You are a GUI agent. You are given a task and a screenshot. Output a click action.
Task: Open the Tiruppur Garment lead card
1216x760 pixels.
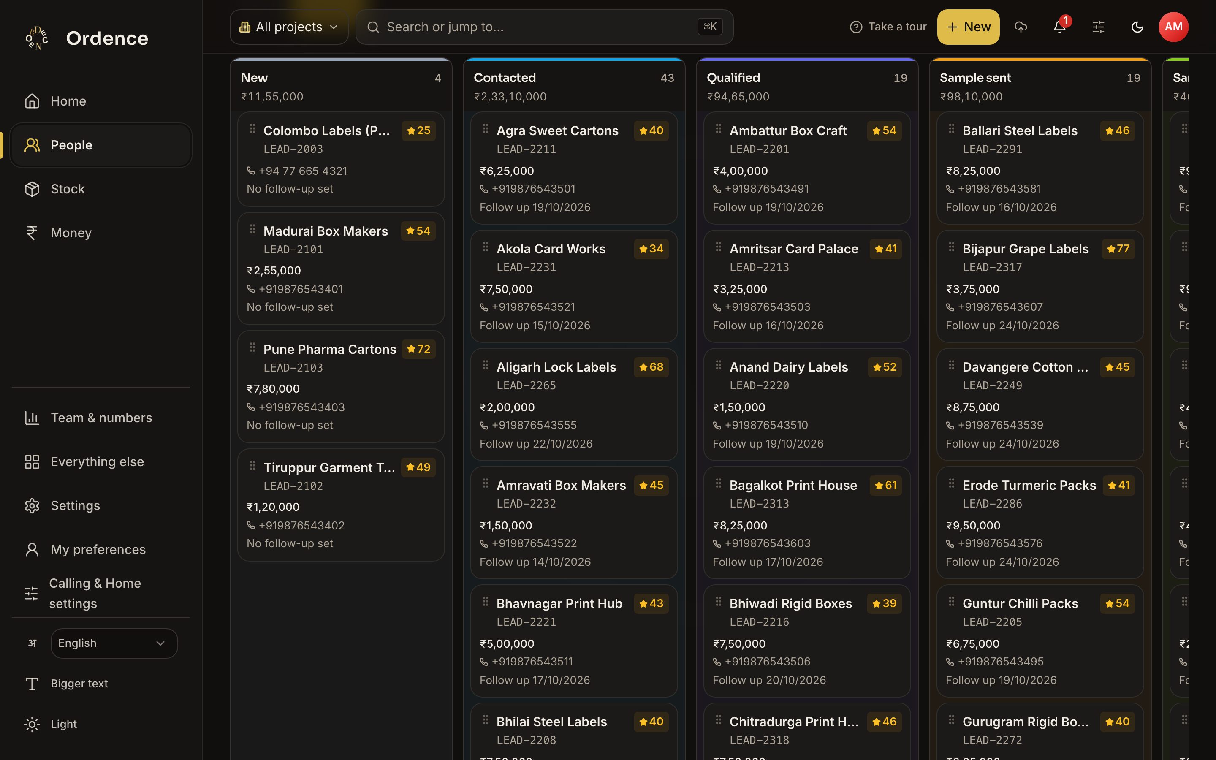coord(341,505)
